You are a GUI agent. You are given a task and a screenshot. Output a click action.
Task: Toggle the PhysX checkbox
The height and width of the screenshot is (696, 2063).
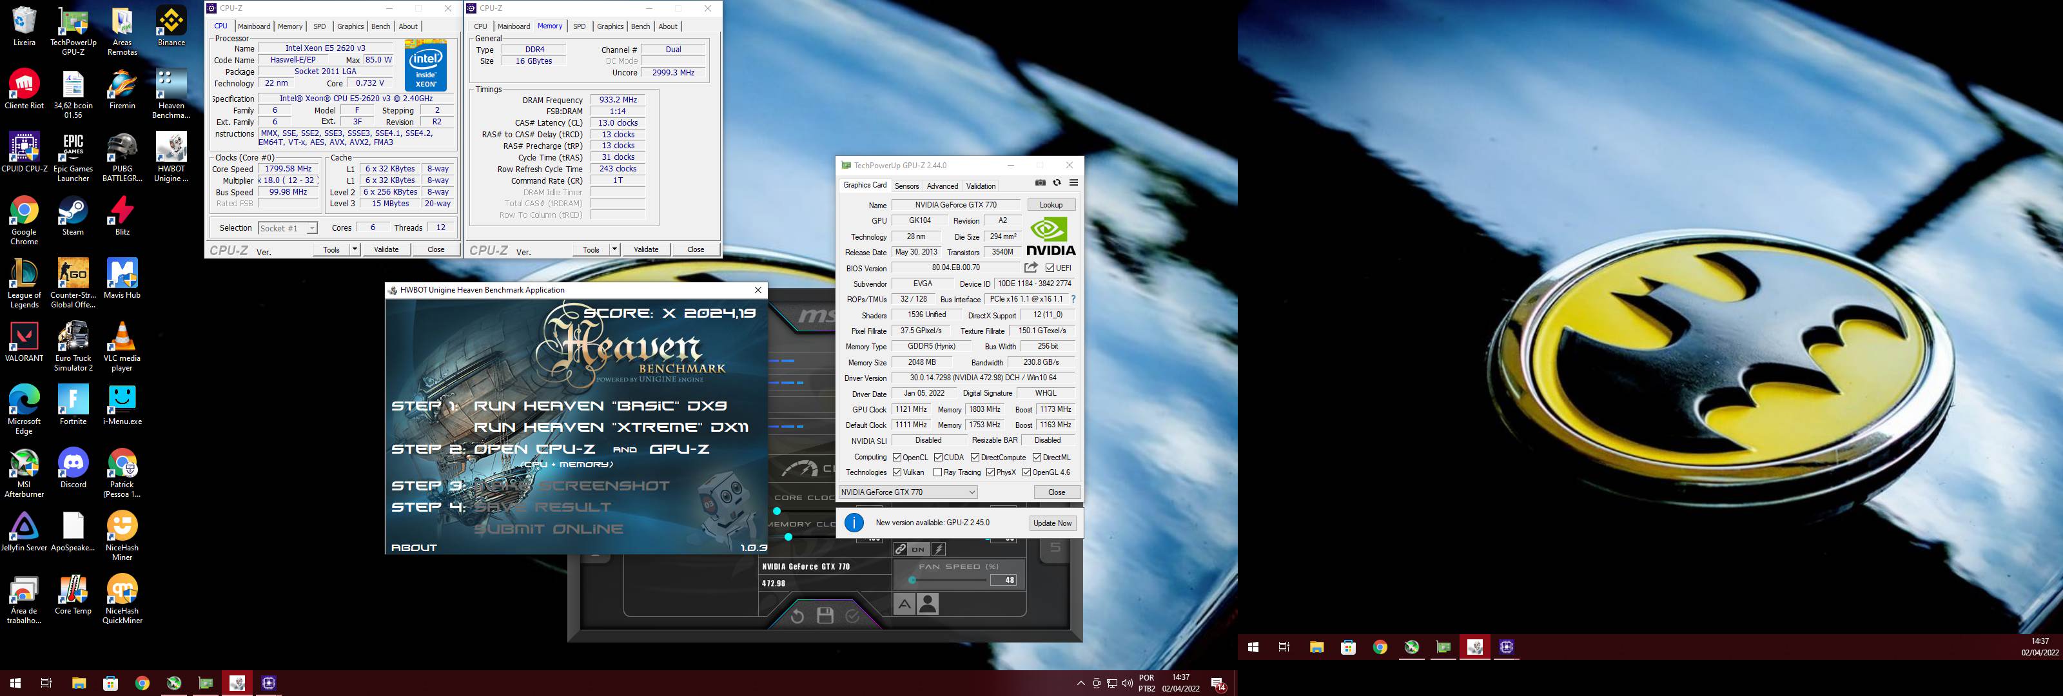[x=991, y=472]
